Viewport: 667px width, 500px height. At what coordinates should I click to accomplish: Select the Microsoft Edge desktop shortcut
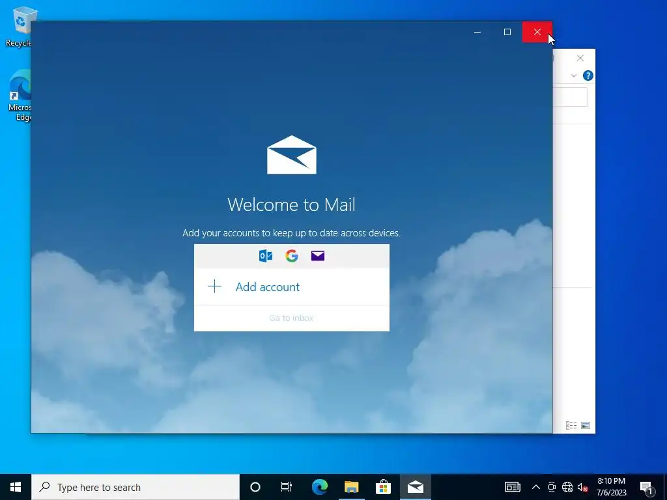(20, 95)
